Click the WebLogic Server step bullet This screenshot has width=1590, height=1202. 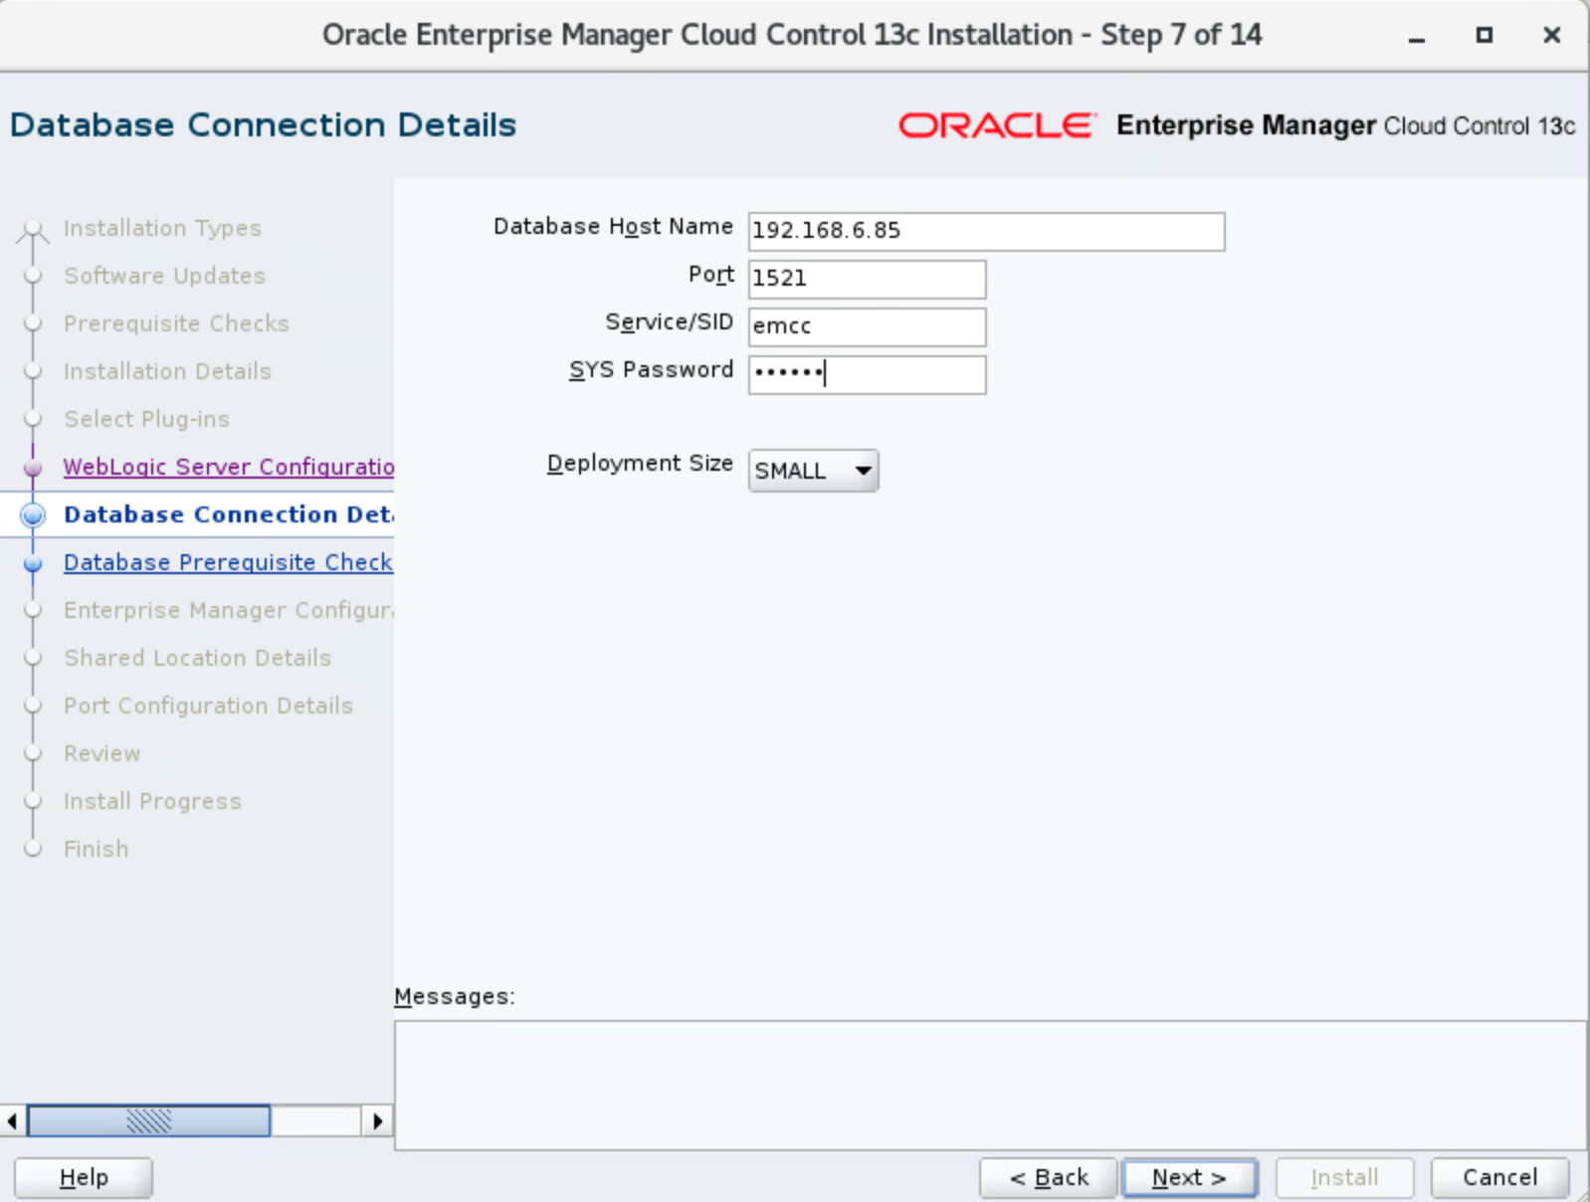33,467
